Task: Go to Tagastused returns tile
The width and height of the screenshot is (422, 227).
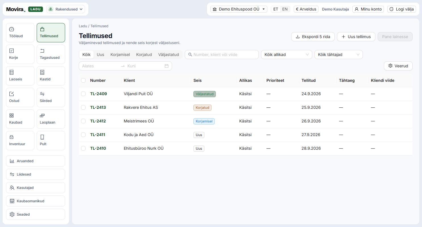Action: tap(51, 54)
